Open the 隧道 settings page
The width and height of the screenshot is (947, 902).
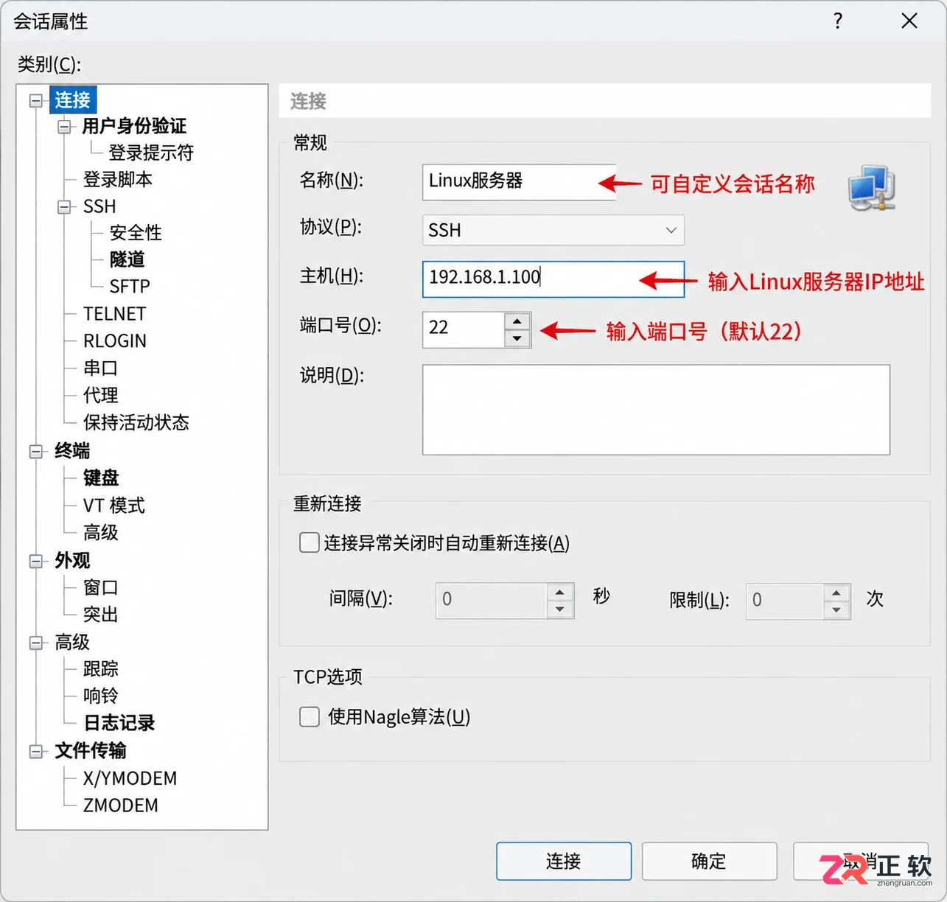127,259
